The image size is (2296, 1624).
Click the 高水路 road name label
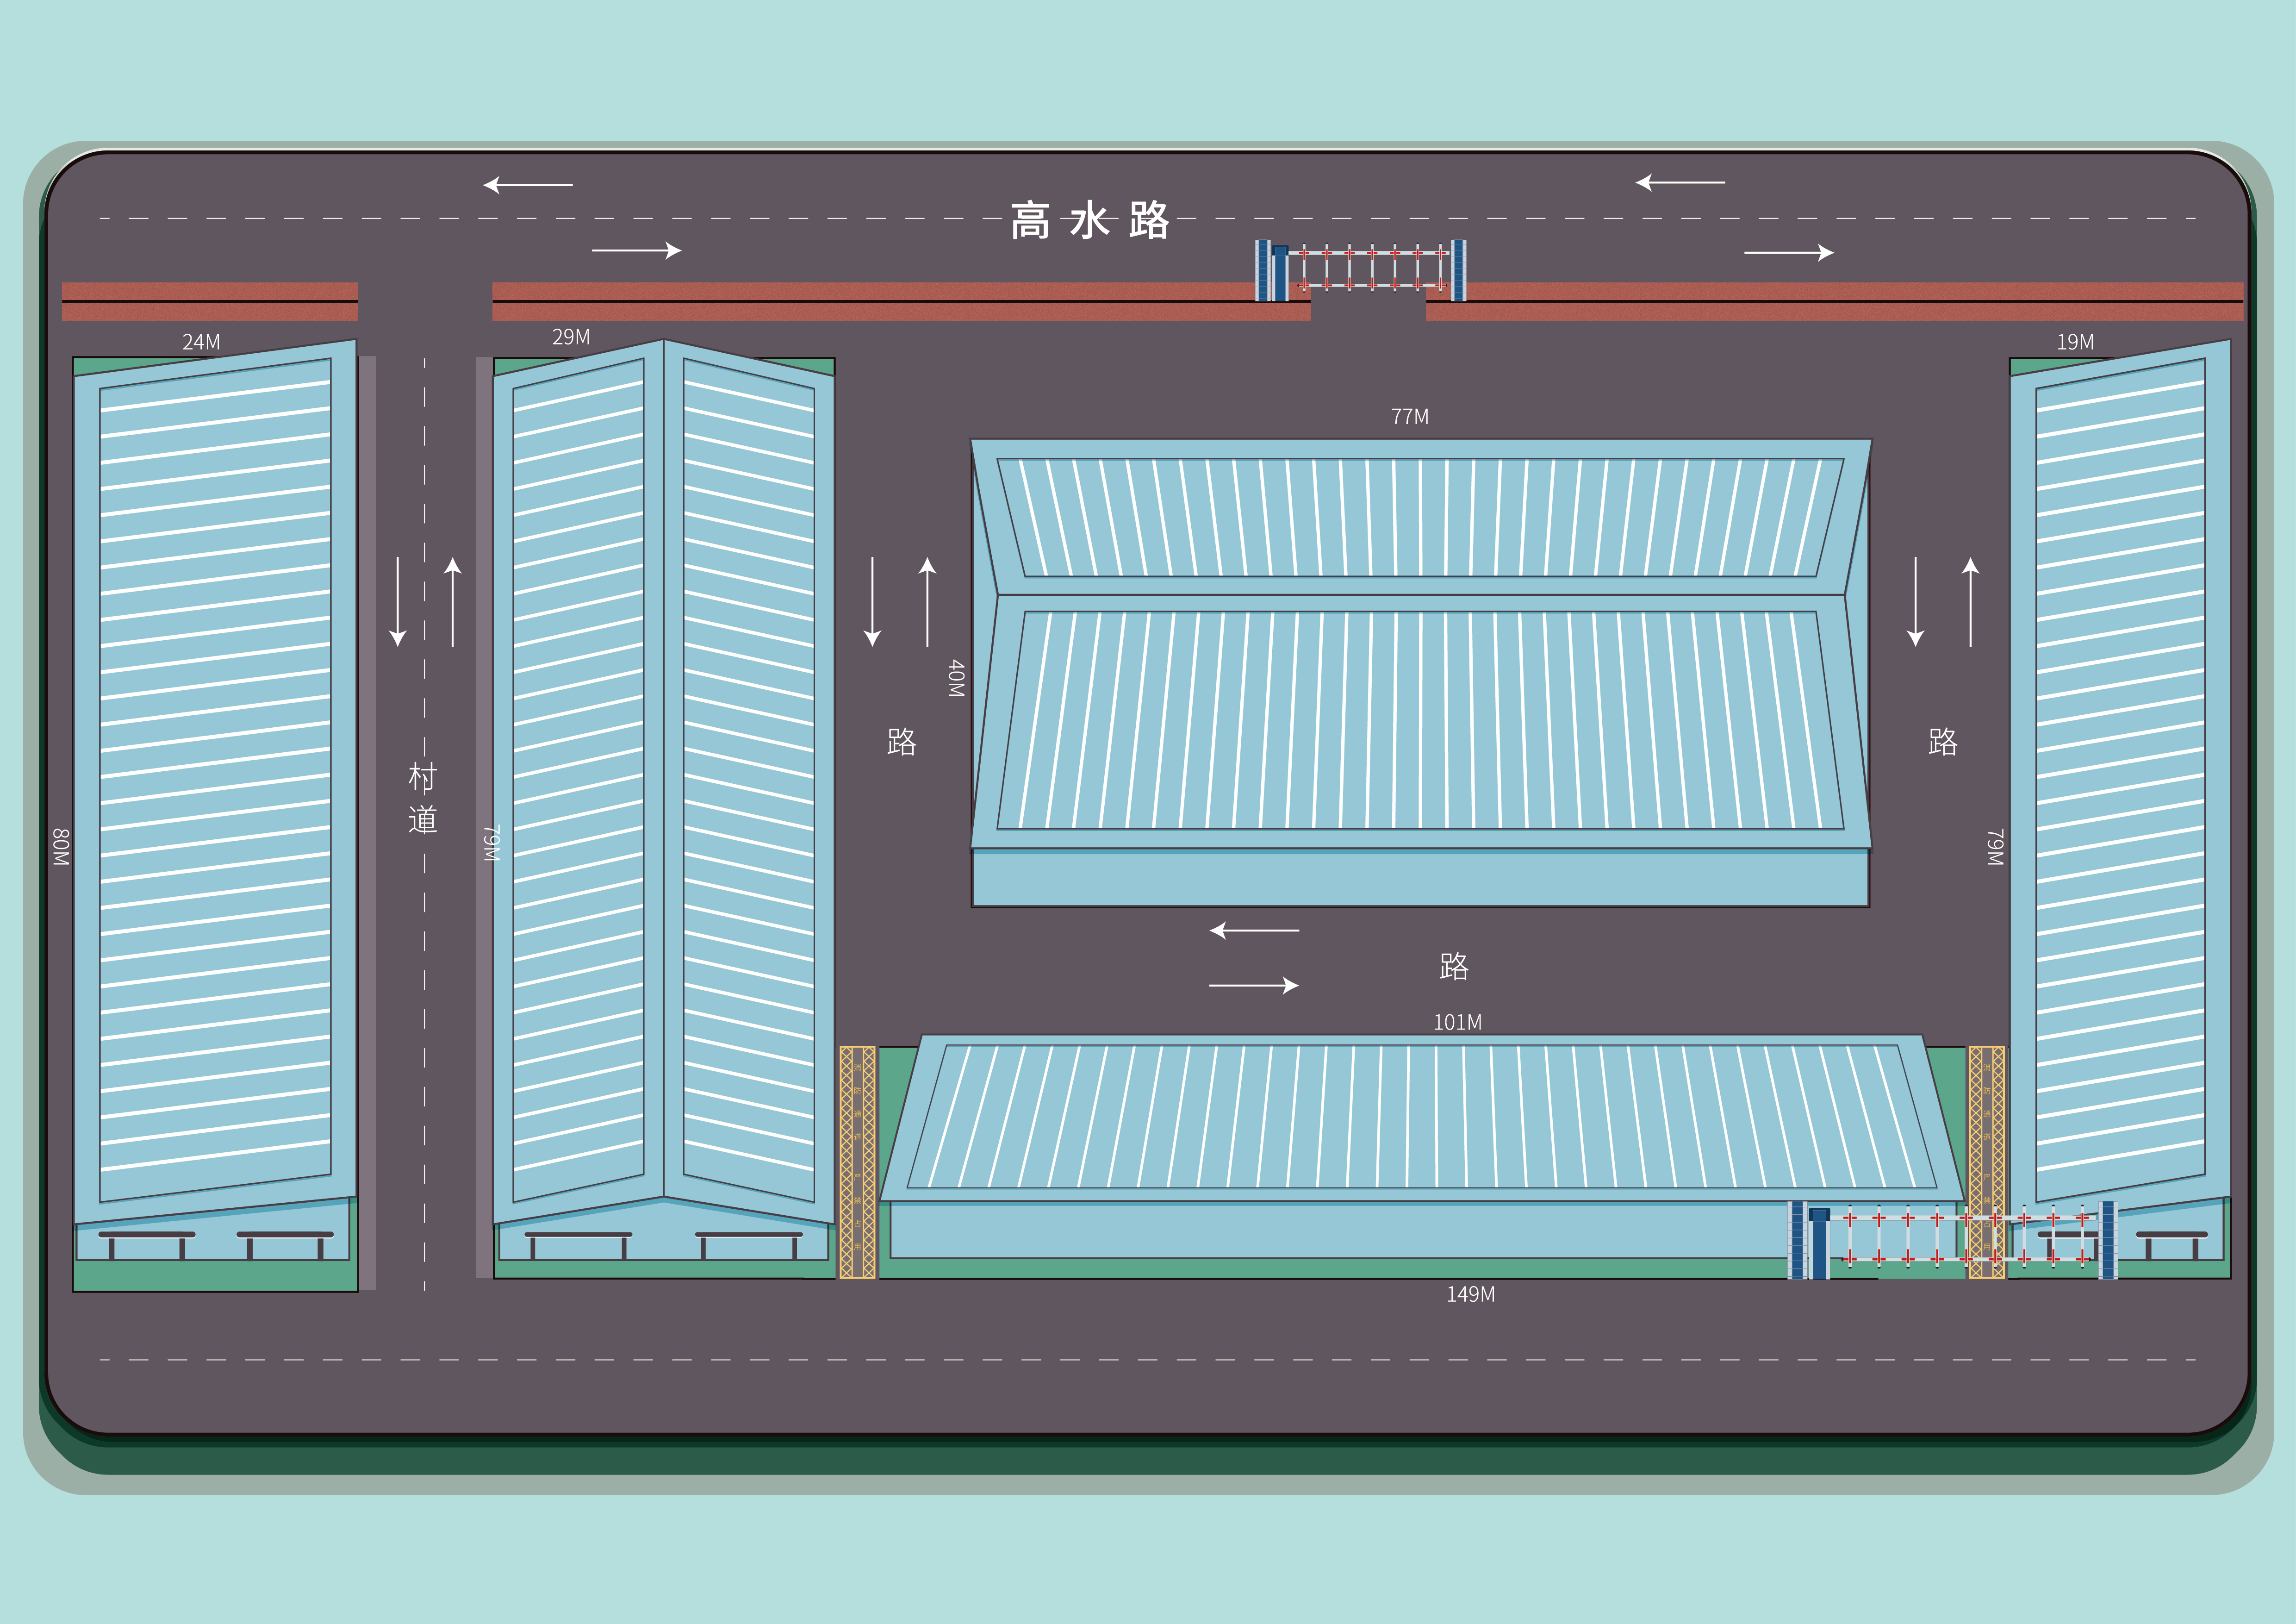click(1089, 220)
